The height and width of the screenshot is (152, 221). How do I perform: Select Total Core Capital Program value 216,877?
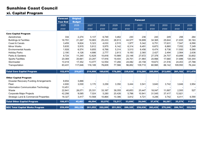click(x=76, y=72)
